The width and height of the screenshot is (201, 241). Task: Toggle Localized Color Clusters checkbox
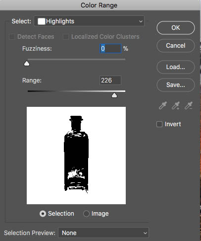pyautogui.click(x=66, y=37)
